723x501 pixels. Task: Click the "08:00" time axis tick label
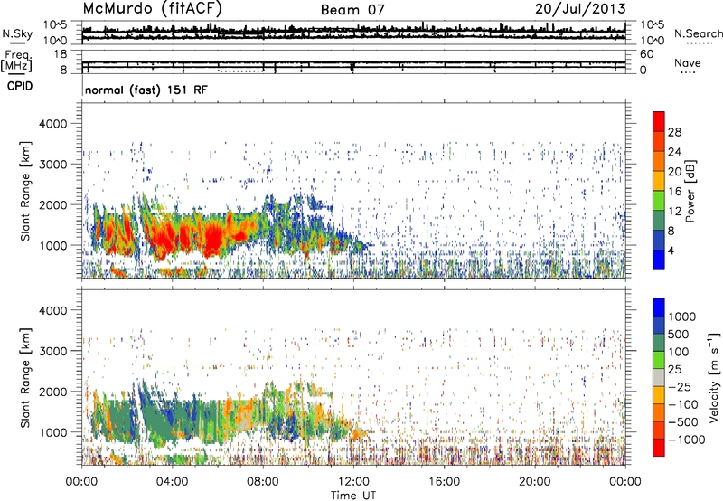tap(263, 482)
